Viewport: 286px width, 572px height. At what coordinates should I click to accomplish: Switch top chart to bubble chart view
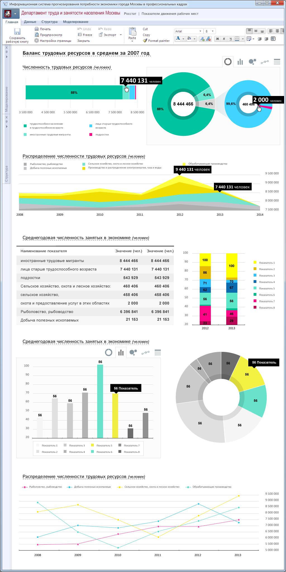[x=252, y=62]
